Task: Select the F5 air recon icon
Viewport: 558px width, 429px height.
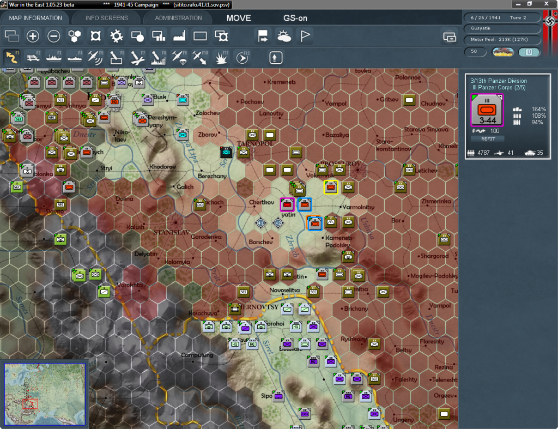Action: [x=95, y=58]
